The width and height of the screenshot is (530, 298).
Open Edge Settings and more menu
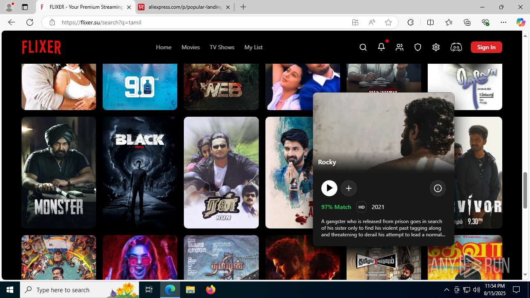pos(503,22)
